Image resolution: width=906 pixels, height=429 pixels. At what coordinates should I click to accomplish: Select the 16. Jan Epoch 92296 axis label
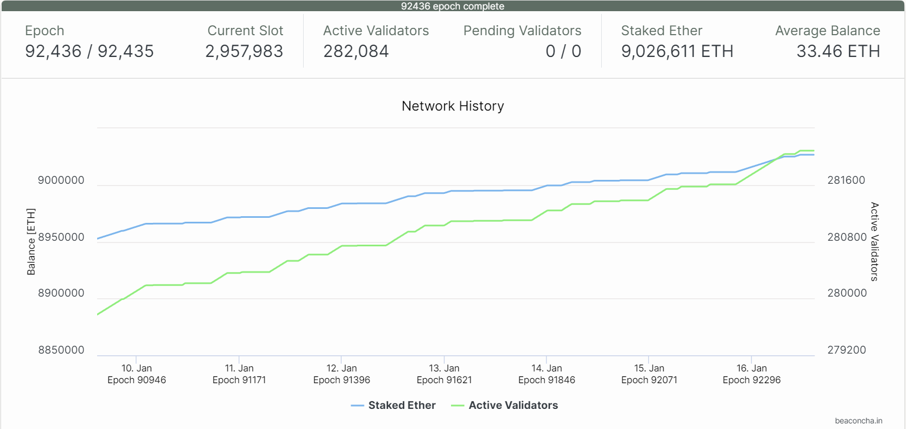pyautogui.click(x=751, y=374)
